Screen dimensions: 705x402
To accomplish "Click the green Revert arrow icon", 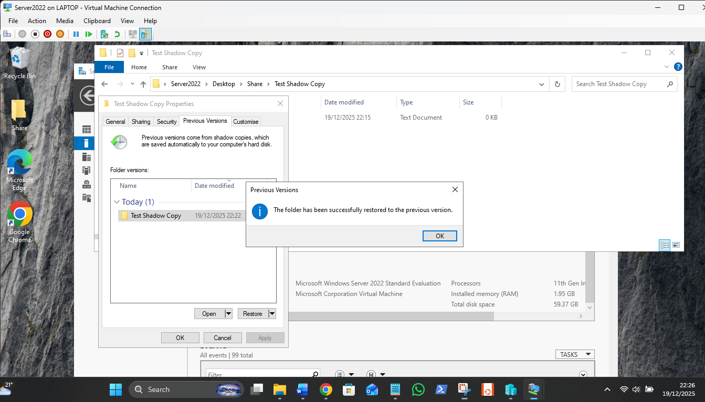I will 117,34.
